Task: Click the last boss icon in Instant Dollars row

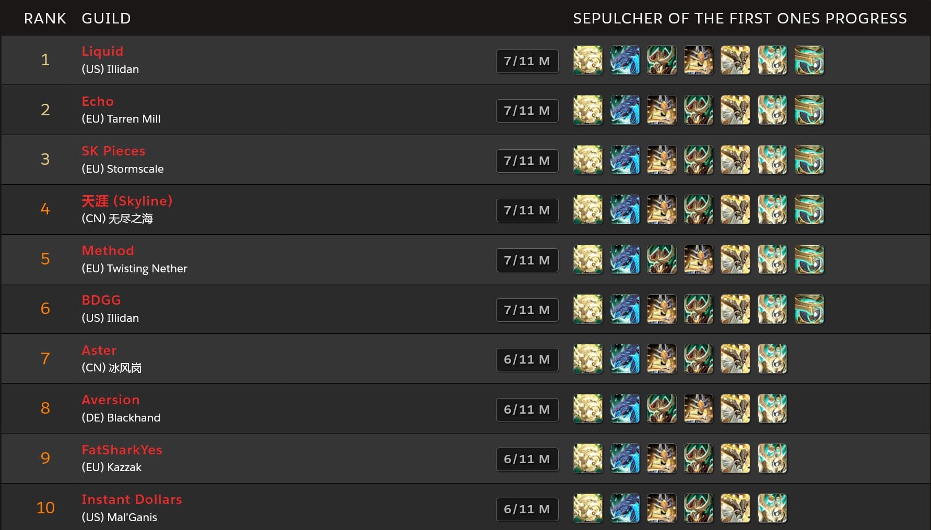Action: tap(772, 508)
